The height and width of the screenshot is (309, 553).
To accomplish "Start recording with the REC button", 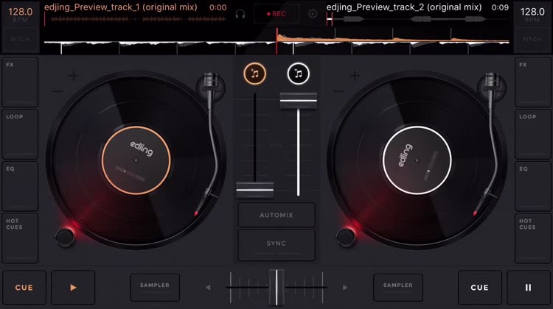I will click(x=276, y=14).
